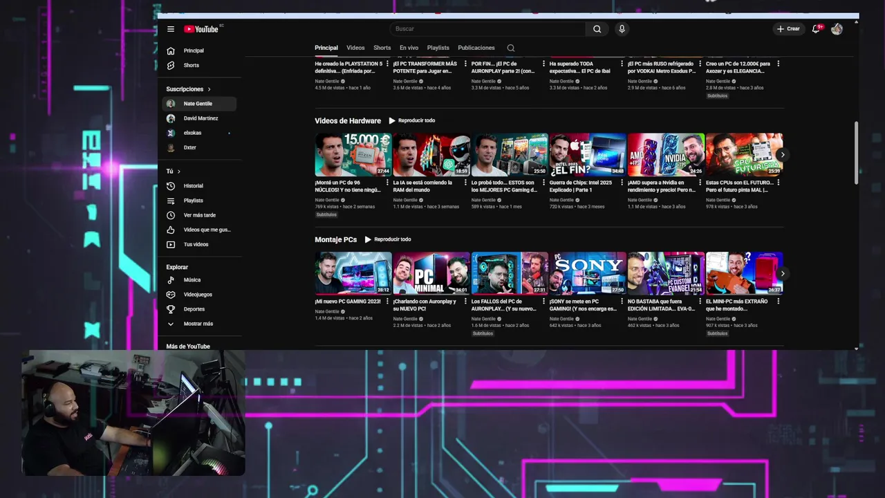Open David Martinez subscription channel
Image resolution: width=885 pixels, height=498 pixels.
click(199, 118)
